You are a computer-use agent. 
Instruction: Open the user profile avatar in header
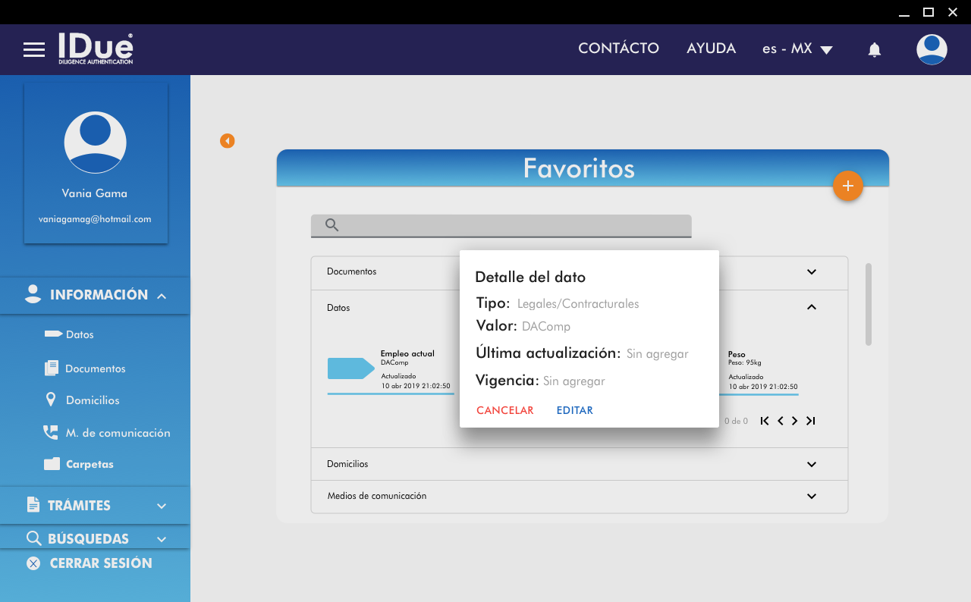click(x=931, y=49)
